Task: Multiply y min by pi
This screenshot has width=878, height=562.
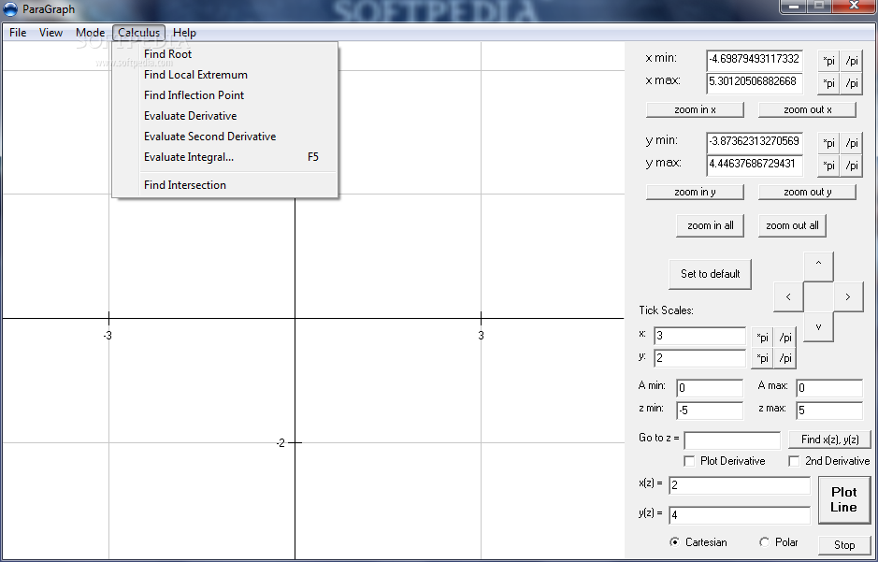Action: tap(828, 143)
